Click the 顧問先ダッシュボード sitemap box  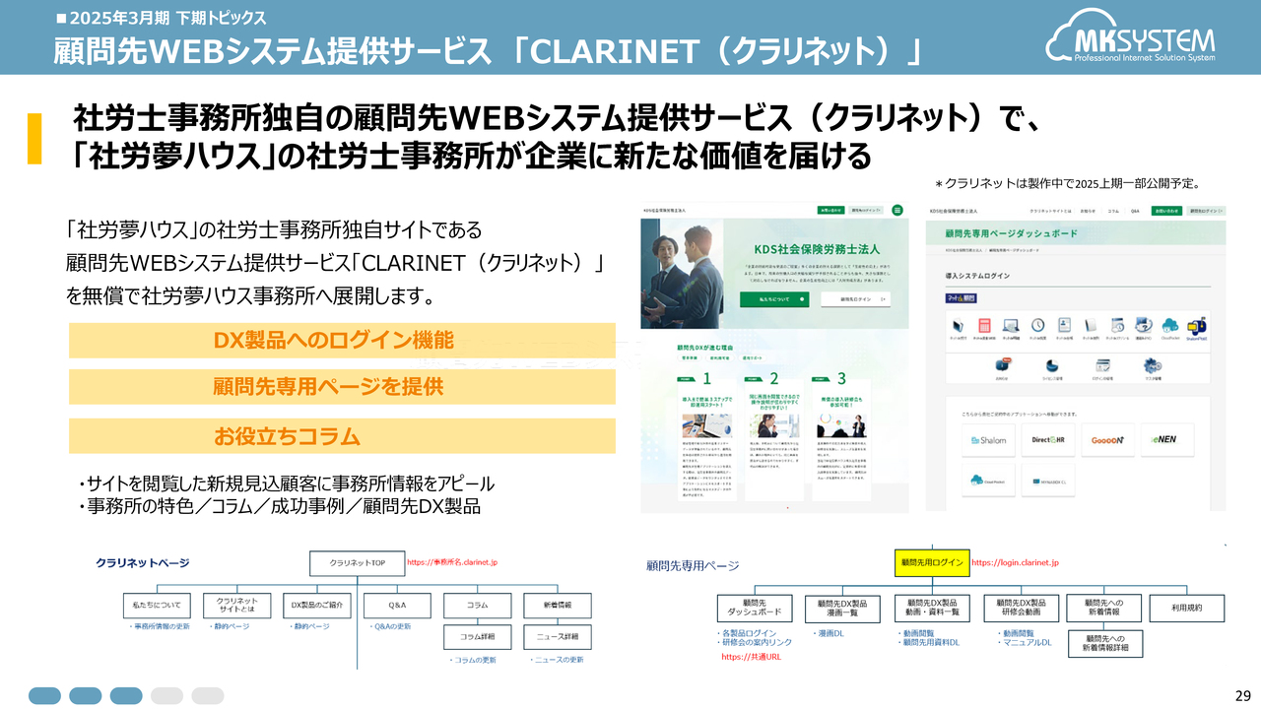(754, 609)
